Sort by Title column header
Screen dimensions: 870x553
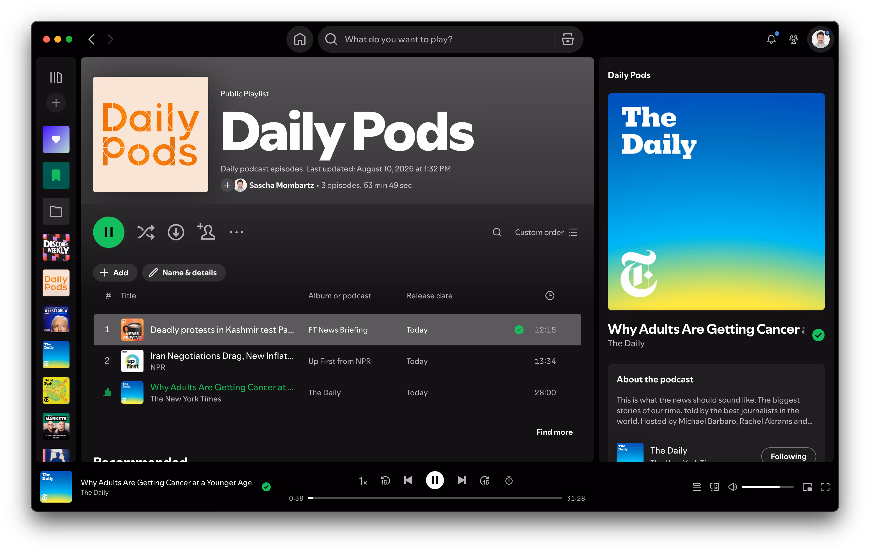(x=128, y=296)
